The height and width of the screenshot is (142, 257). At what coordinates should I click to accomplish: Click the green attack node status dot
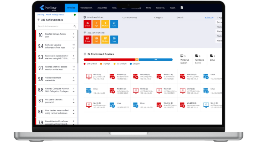click(x=75, y=15)
